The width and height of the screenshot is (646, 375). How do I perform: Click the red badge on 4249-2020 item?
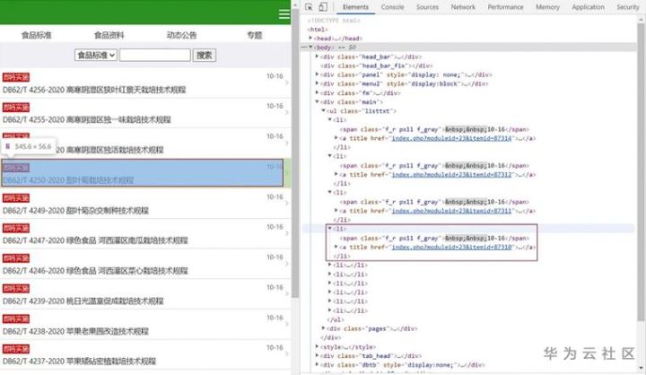[x=15, y=198]
